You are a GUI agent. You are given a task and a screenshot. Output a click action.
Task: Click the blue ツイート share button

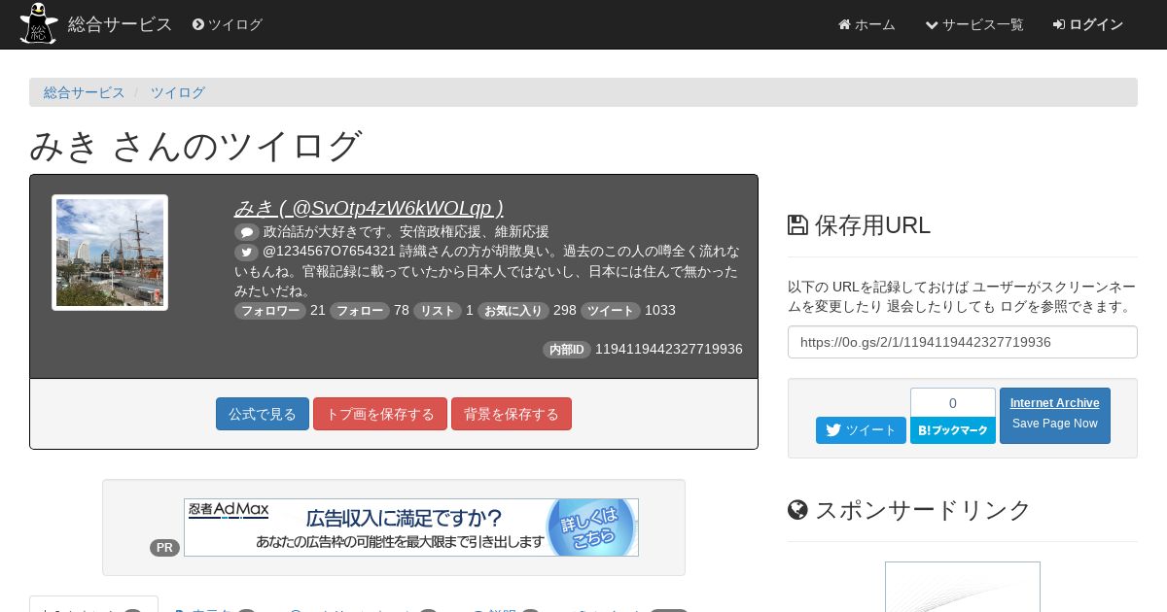[x=861, y=430]
